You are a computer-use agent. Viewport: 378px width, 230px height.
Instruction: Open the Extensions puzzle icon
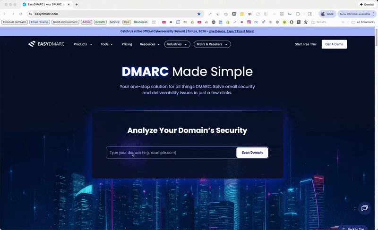click(298, 14)
